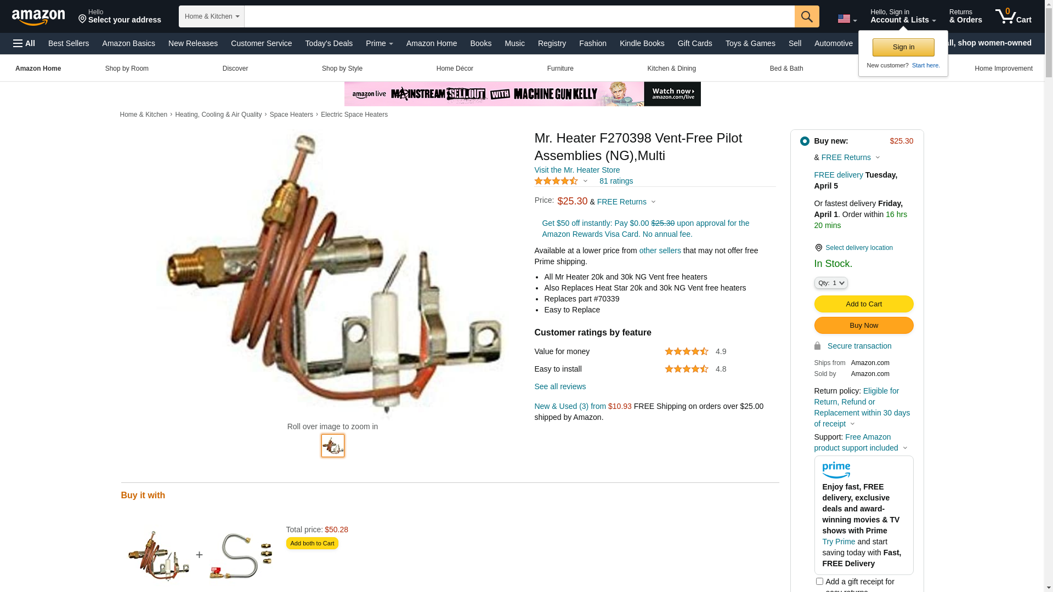Click the US flag language selector
Image resolution: width=1053 pixels, height=592 pixels.
click(x=847, y=19)
